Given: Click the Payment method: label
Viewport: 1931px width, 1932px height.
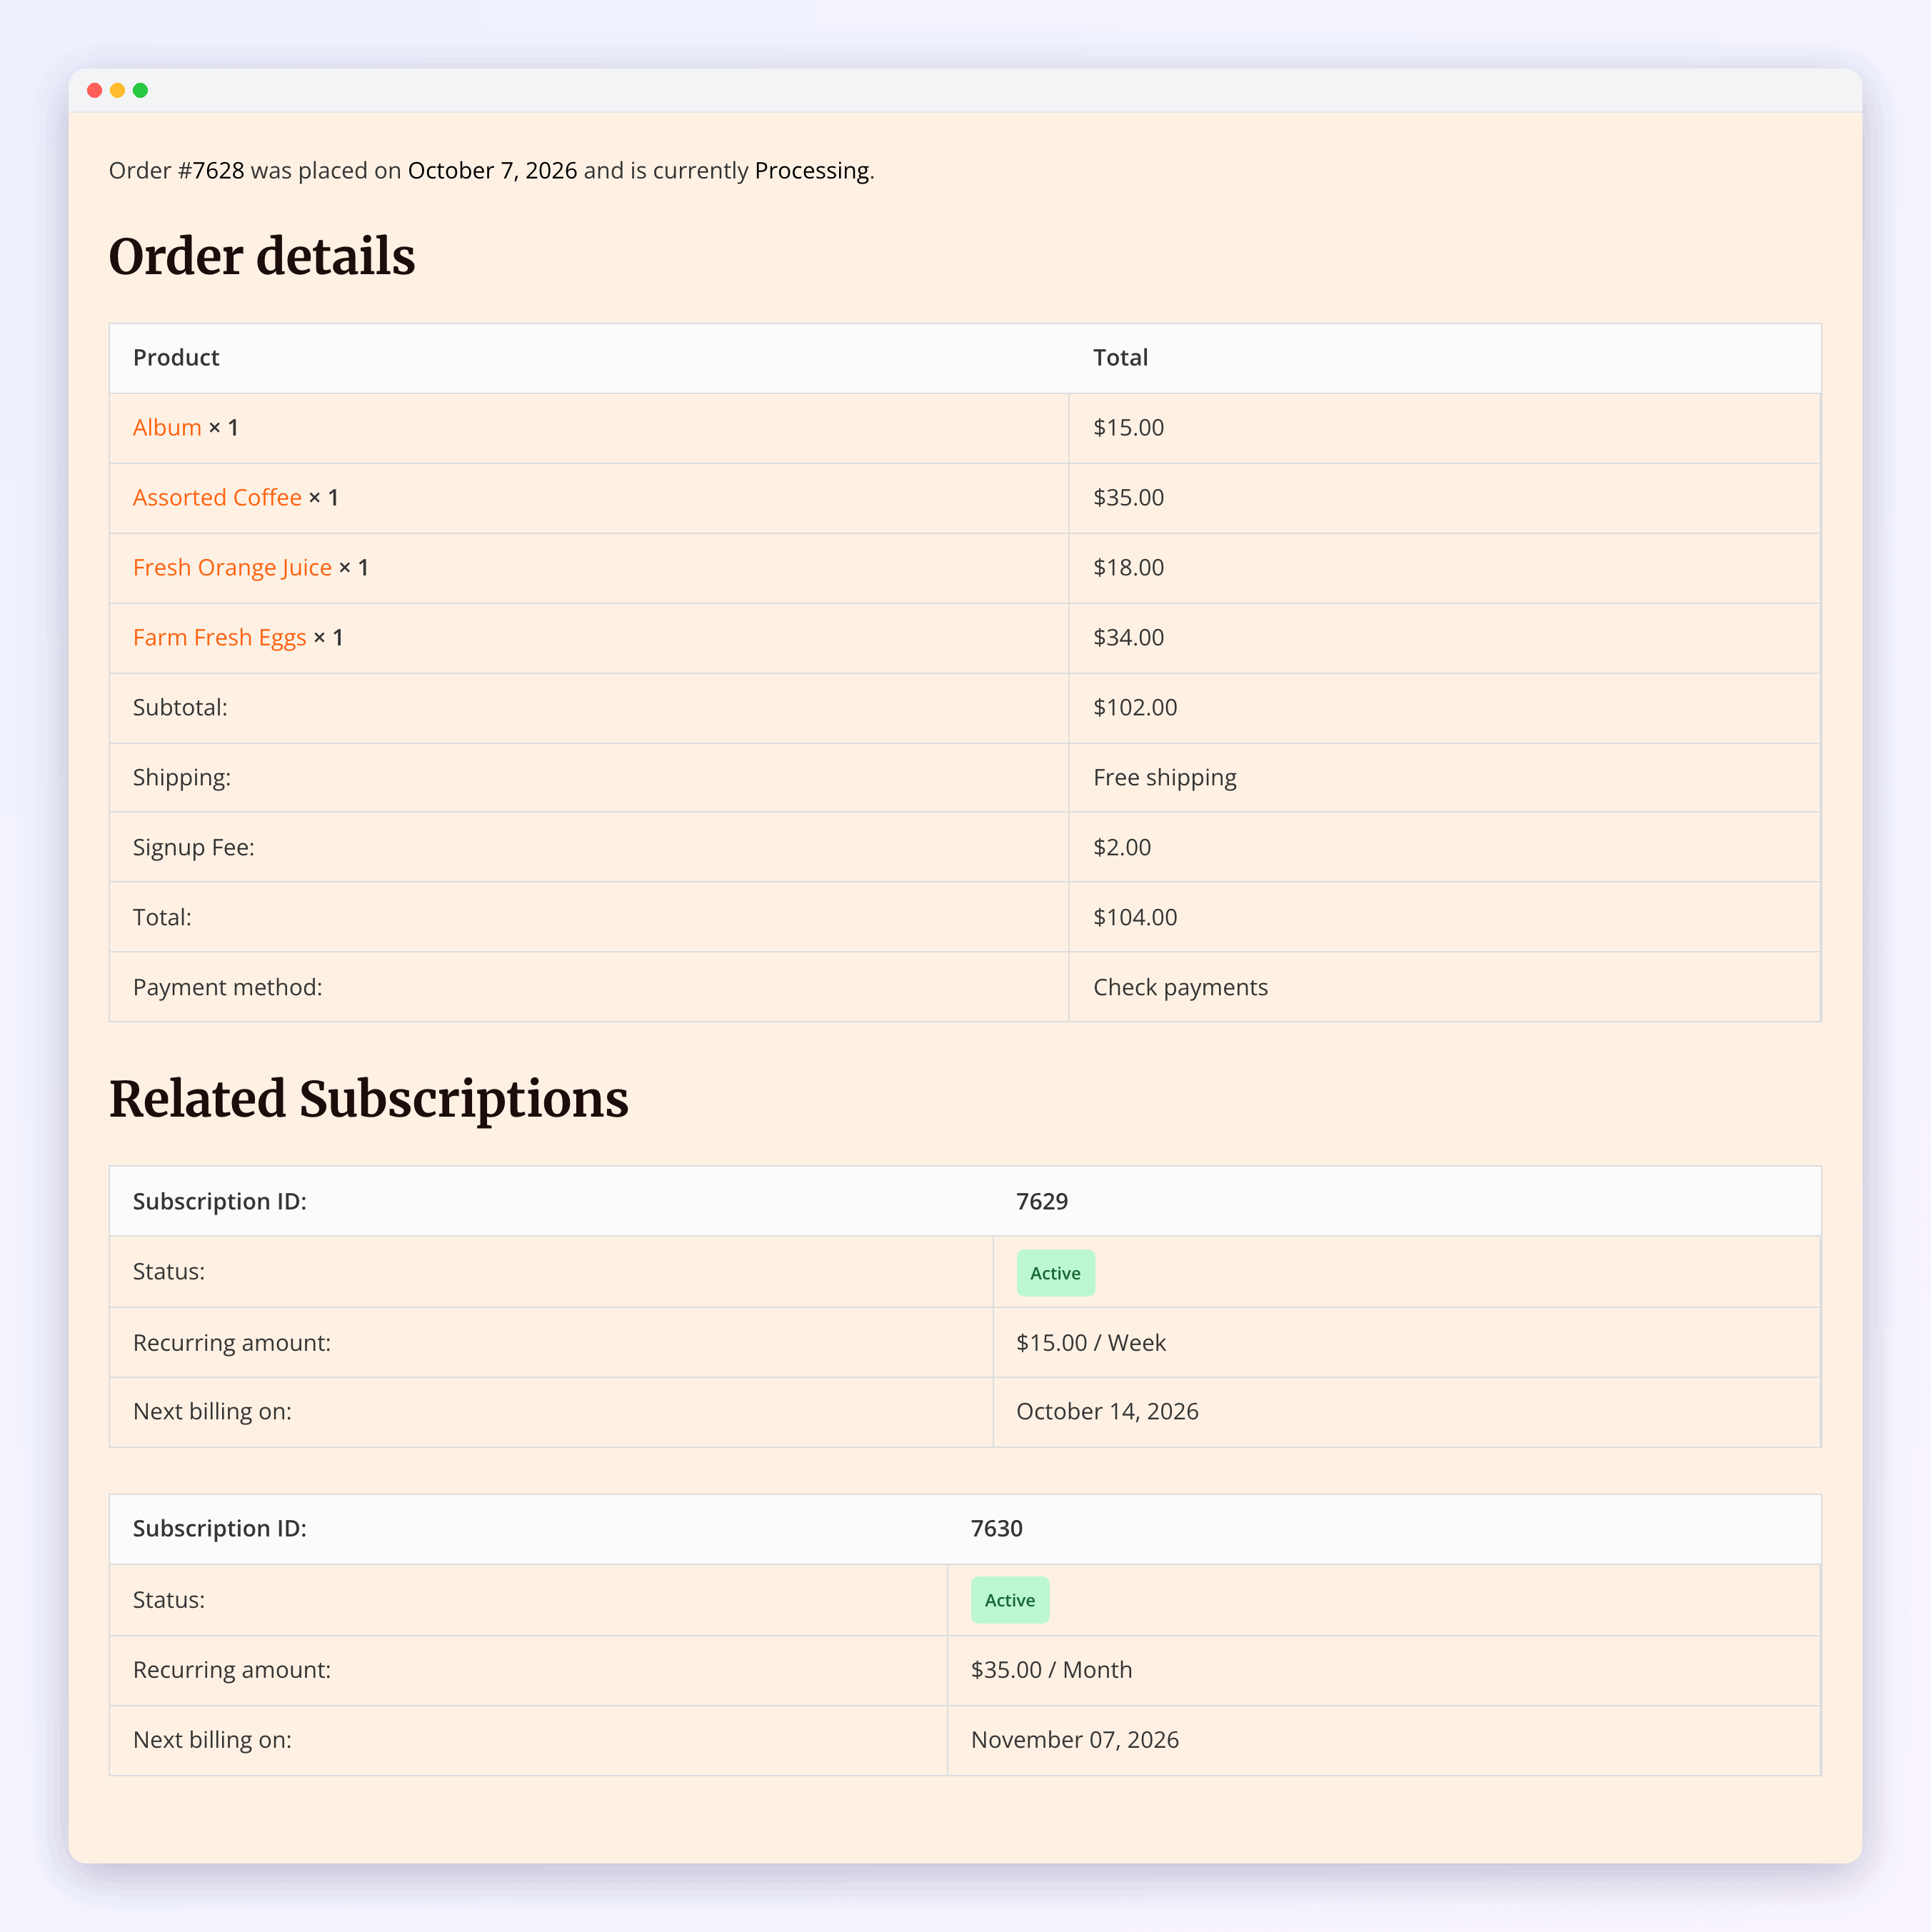Looking at the screenshot, I should (x=227, y=988).
